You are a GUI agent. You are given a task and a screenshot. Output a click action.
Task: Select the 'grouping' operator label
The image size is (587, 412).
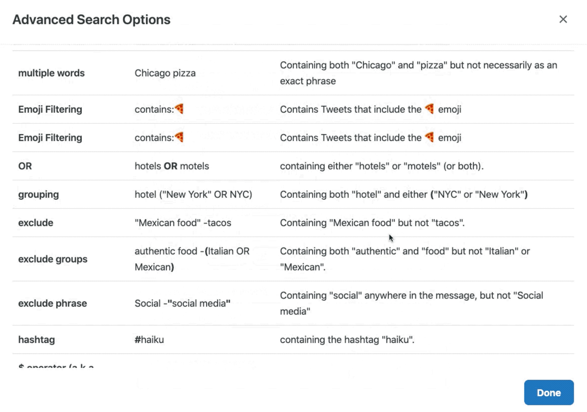click(38, 194)
